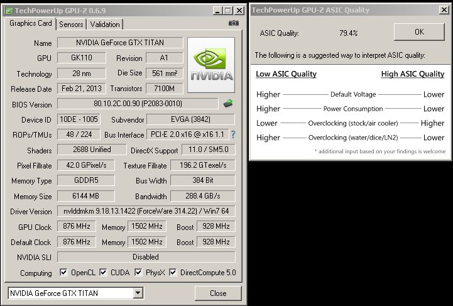Click Bandwidth value 288.4 GB/s
The width and height of the screenshot is (453, 306).
203,195
